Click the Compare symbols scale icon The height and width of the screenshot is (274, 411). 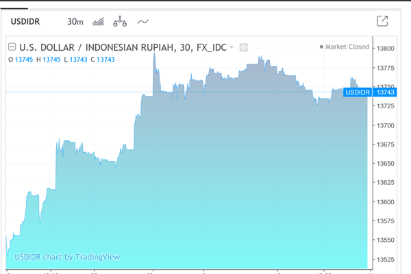click(121, 21)
